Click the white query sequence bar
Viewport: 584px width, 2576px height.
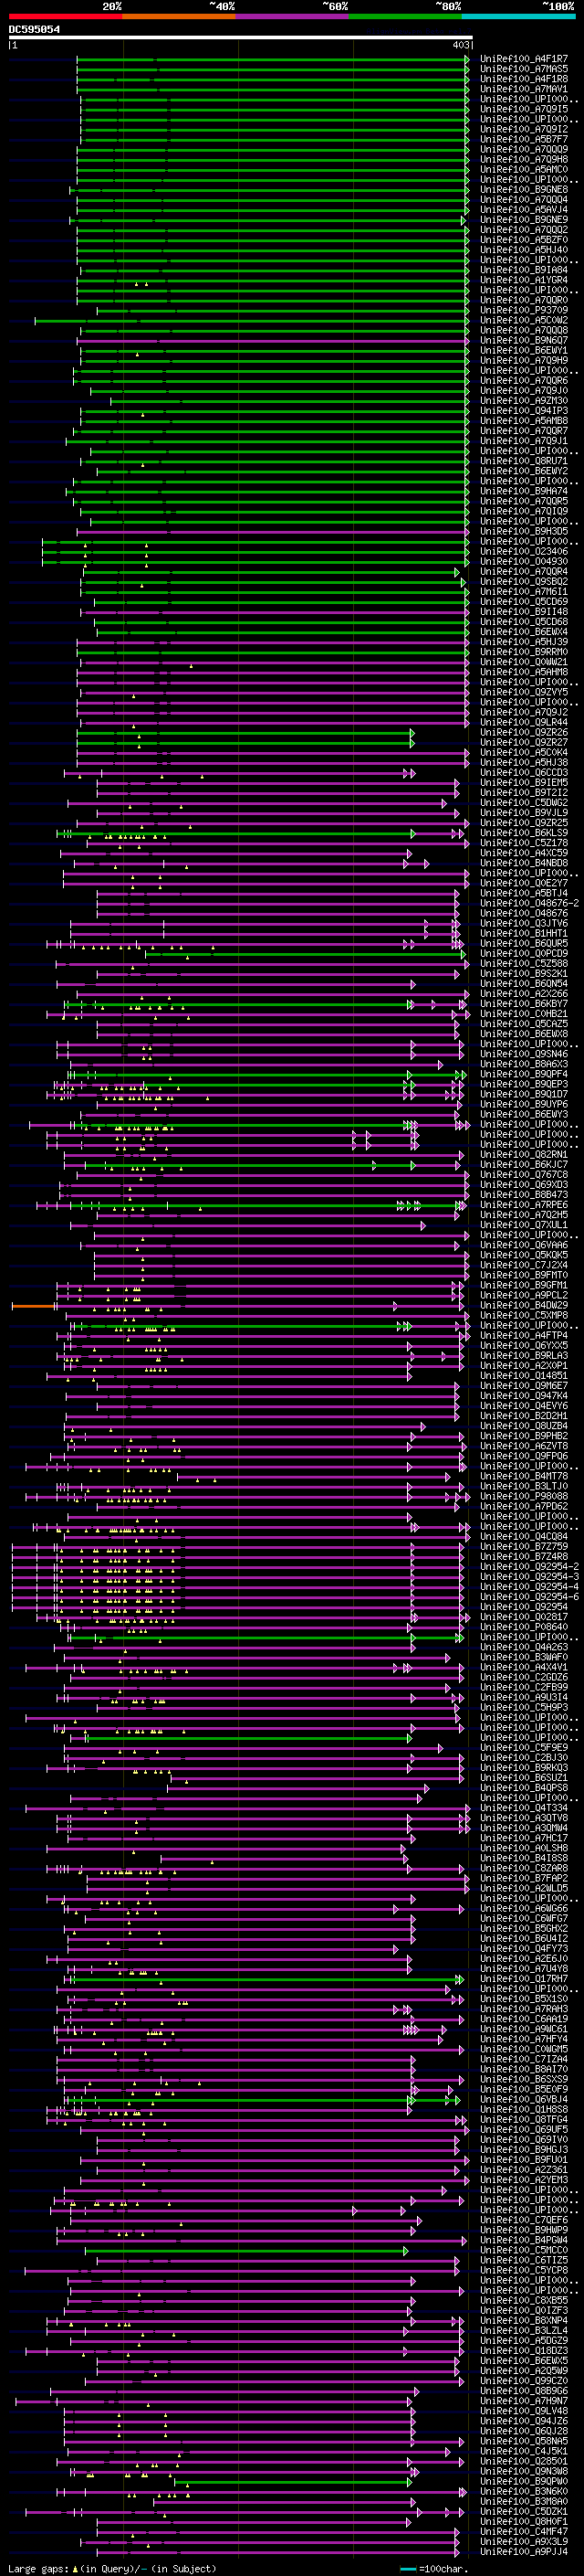tap(241, 38)
